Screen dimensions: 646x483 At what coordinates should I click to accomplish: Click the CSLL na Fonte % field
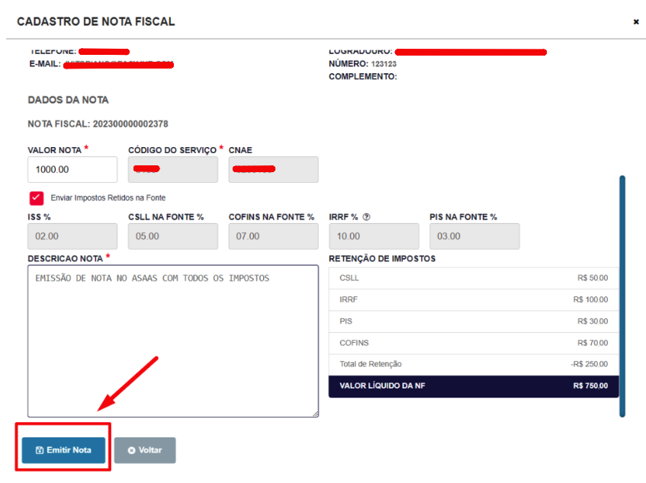[x=173, y=236]
